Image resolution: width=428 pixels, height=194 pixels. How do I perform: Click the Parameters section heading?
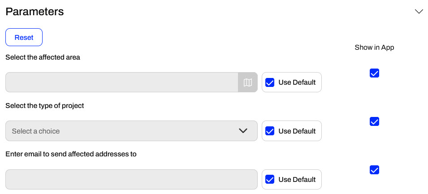pos(35,12)
